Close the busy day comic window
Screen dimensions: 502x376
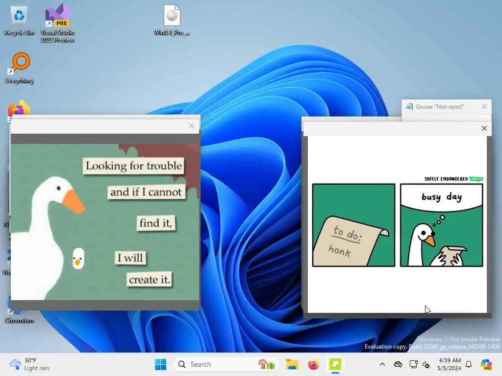[484, 128]
